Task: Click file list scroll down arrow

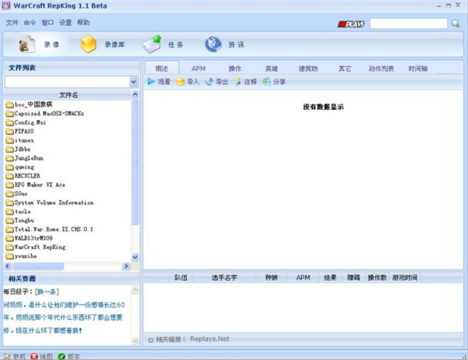Action: pos(135,257)
